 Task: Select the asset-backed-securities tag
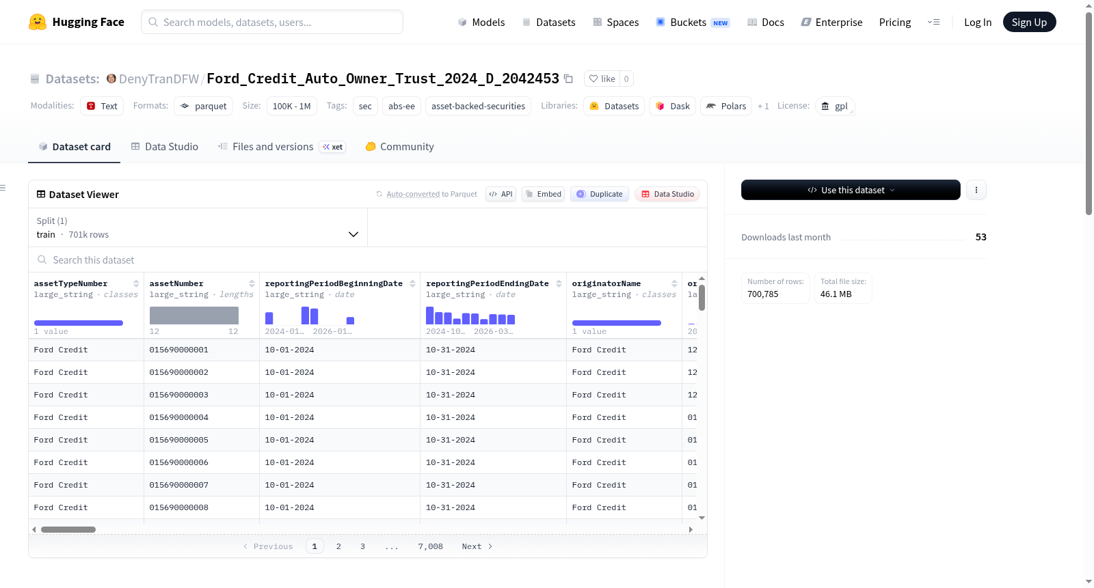click(478, 106)
